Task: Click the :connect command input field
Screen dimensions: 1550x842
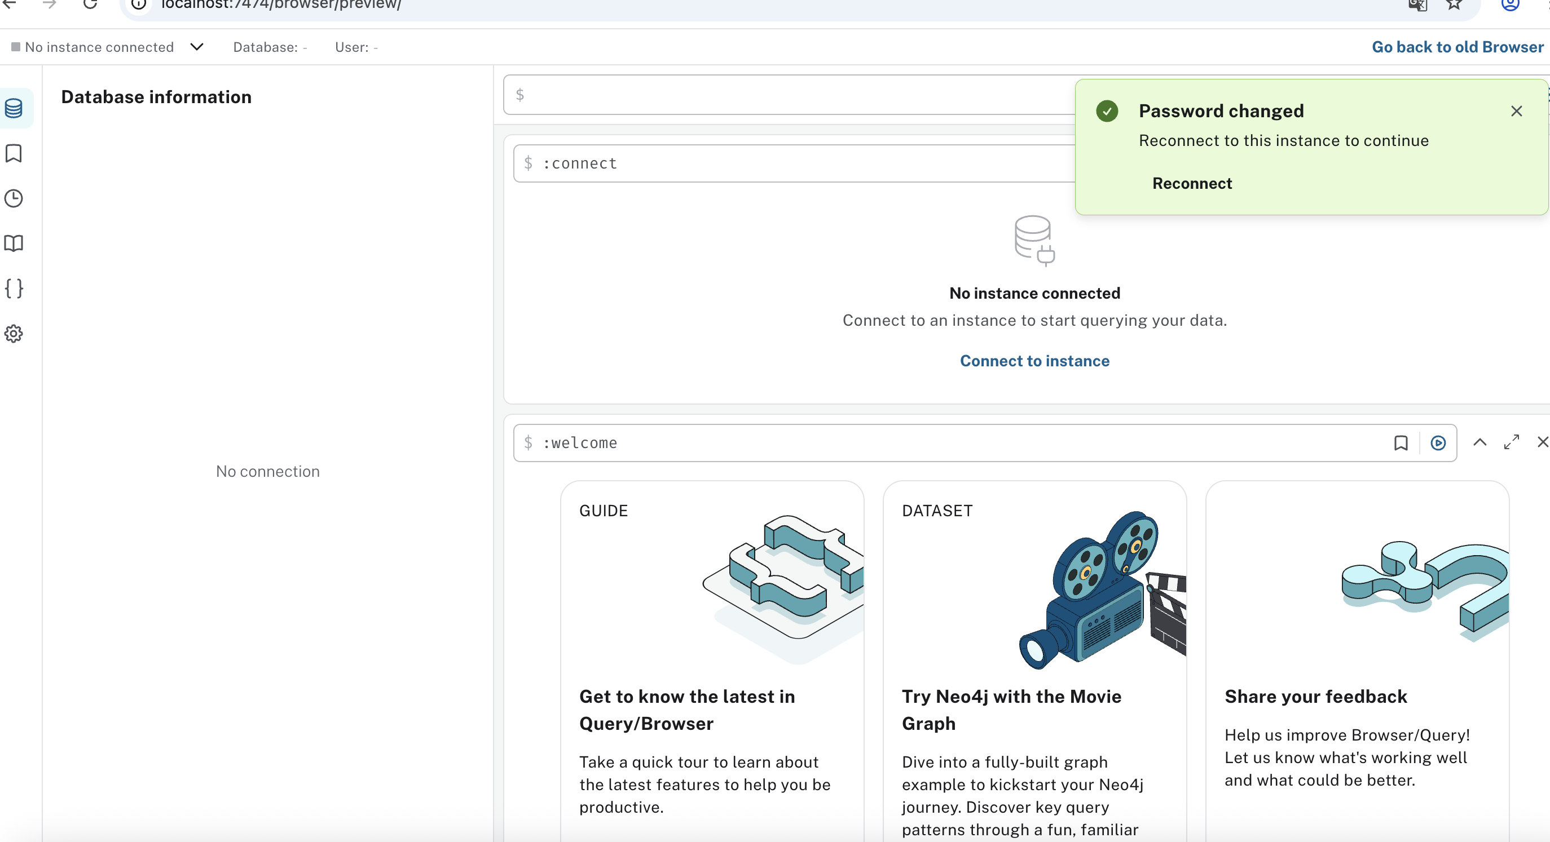Action: (794, 163)
